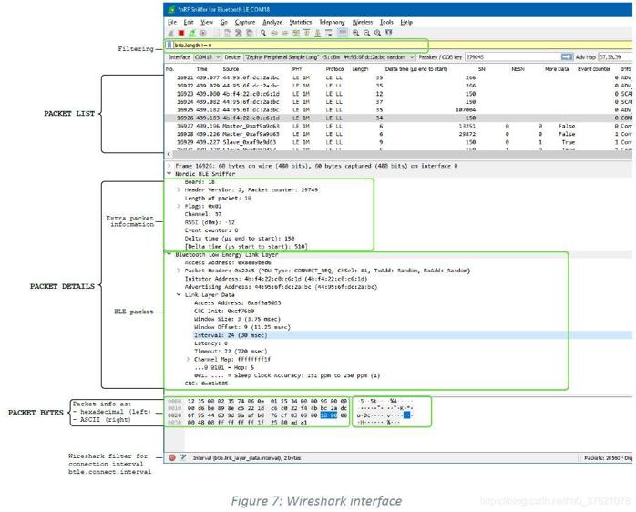This screenshot has height=512, width=636.
Task: Sort by the Length column header
Action: point(360,69)
